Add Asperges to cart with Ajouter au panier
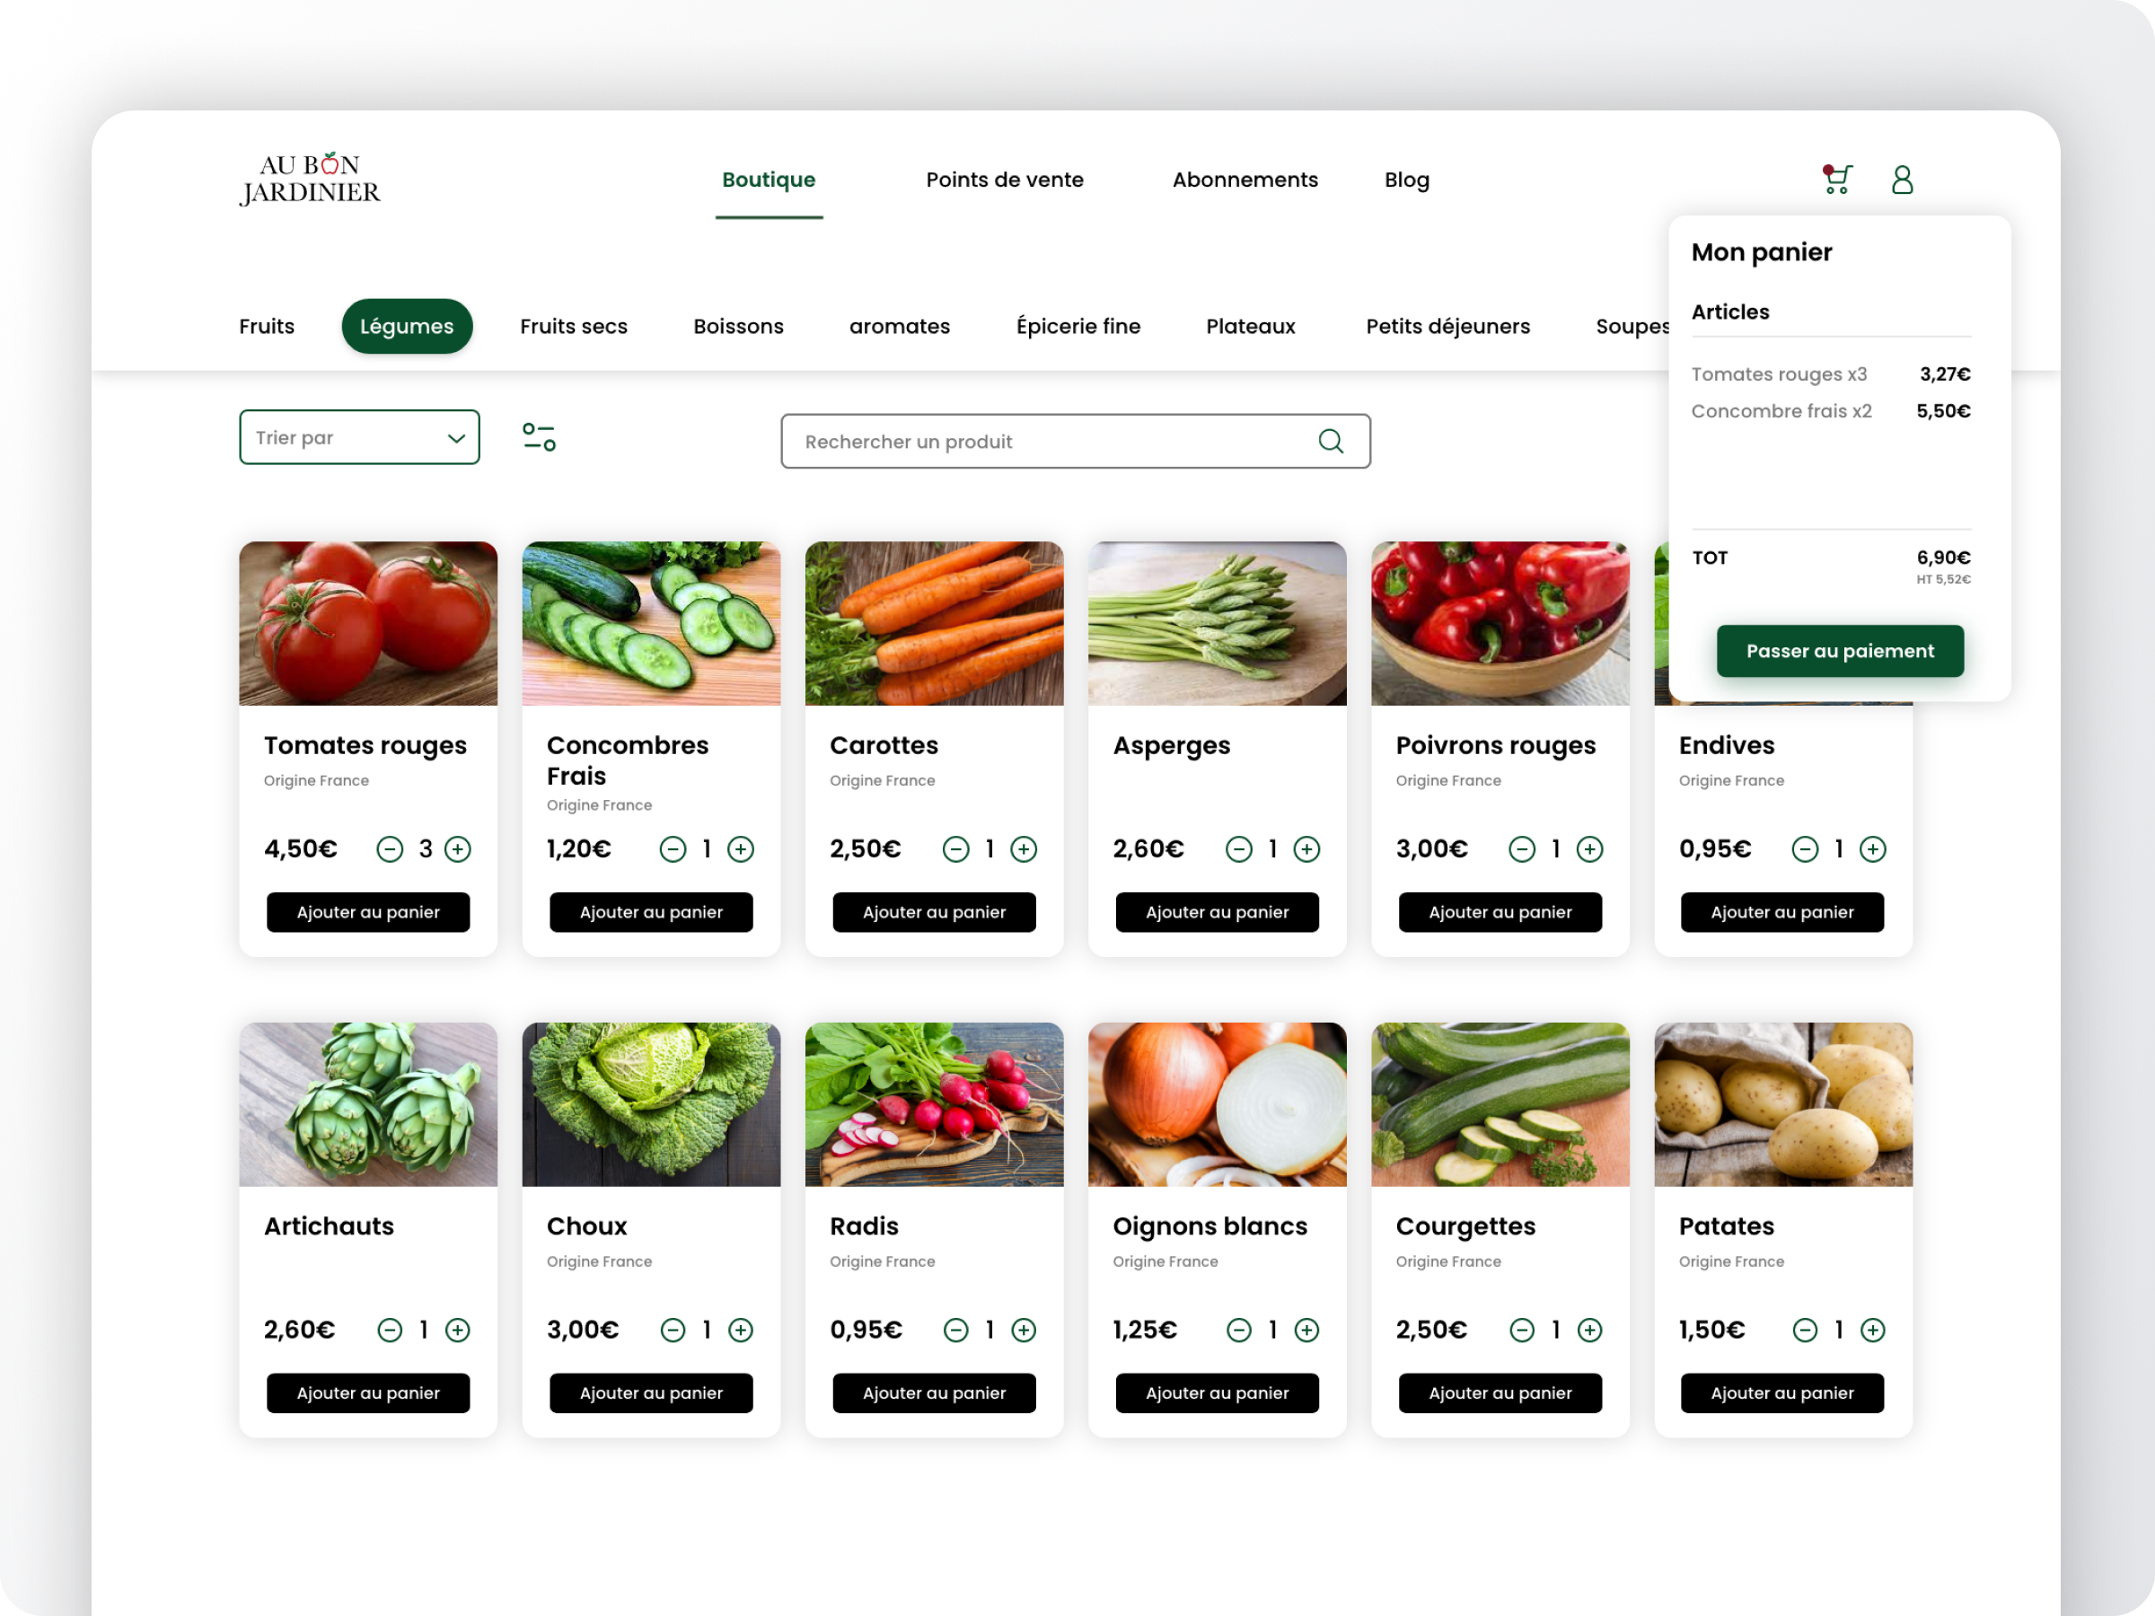2155x1616 pixels. (x=1217, y=913)
